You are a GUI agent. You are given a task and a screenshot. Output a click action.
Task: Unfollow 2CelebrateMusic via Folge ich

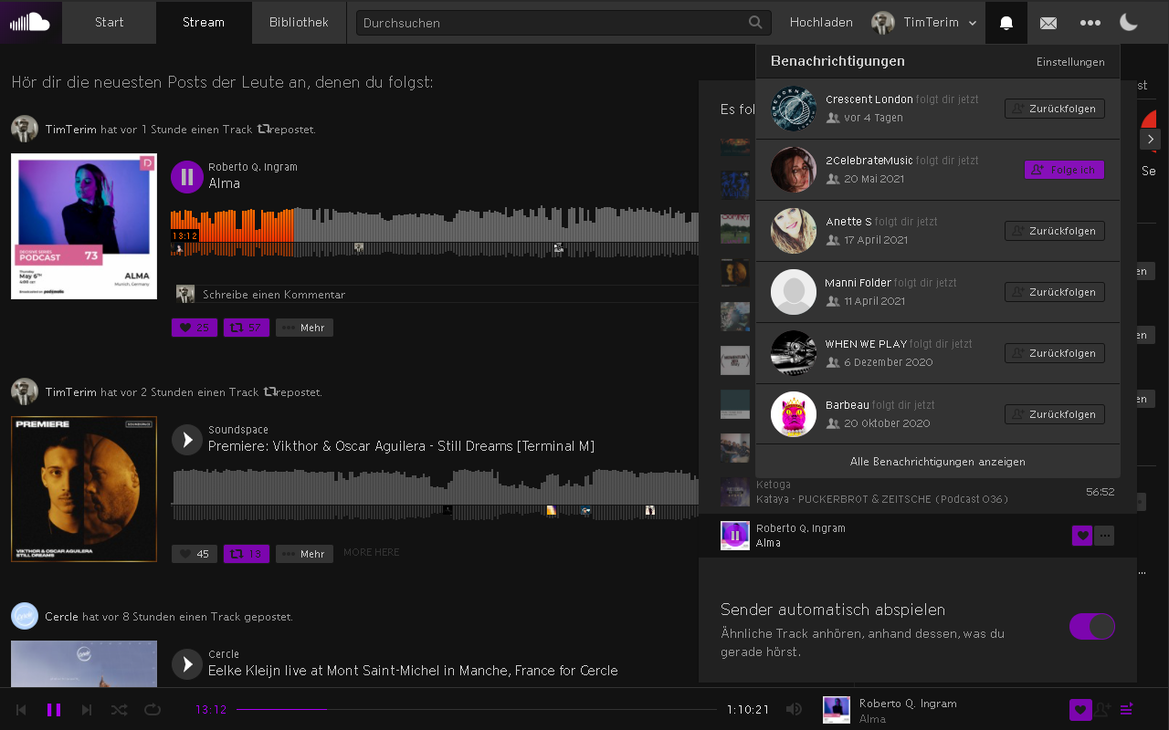click(x=1065, y=170)
